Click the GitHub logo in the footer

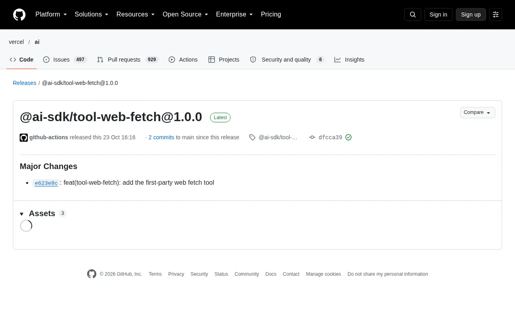pos(92,274)
